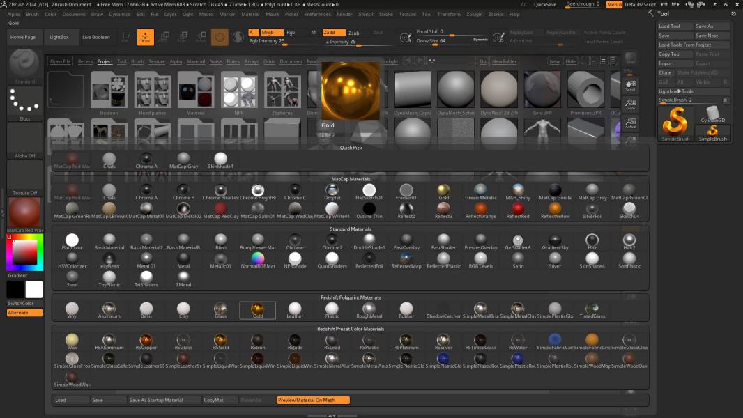Select the NormalRGBMat standard material

258,261
